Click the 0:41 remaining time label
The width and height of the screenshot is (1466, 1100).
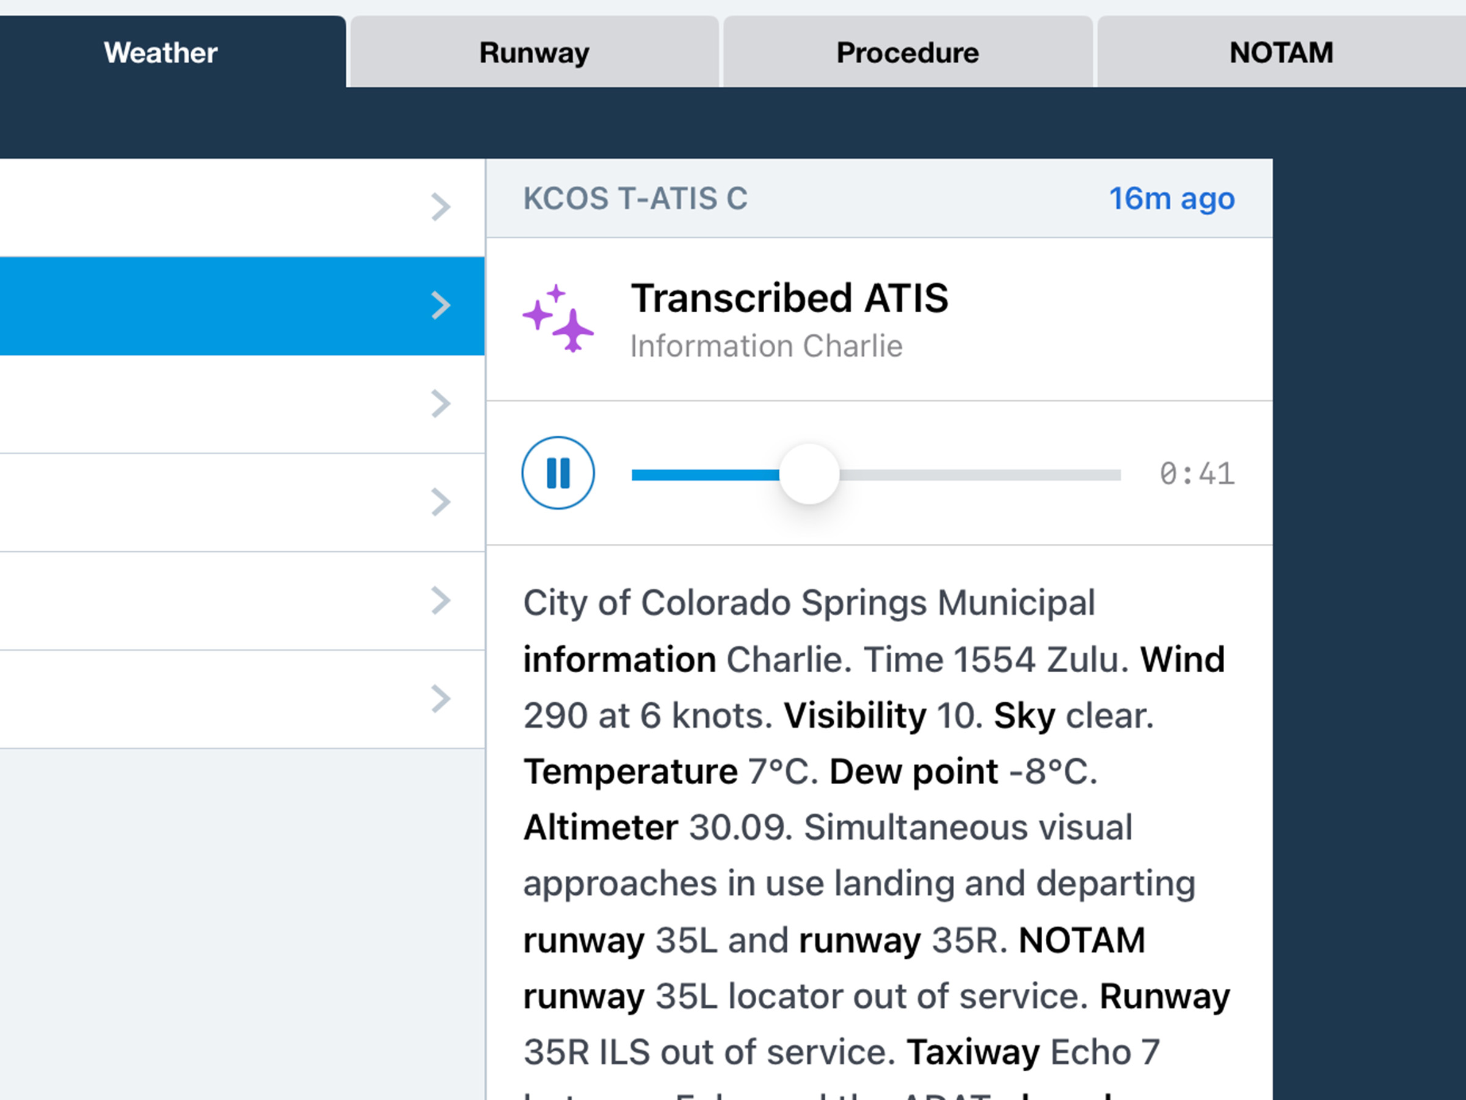click(x=1196, y=474)
